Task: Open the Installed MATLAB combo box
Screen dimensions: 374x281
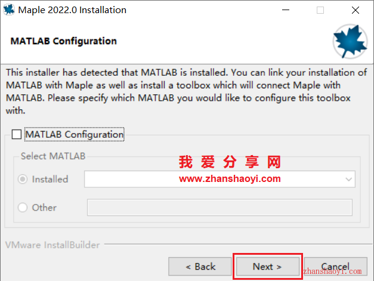Action: 220,179
